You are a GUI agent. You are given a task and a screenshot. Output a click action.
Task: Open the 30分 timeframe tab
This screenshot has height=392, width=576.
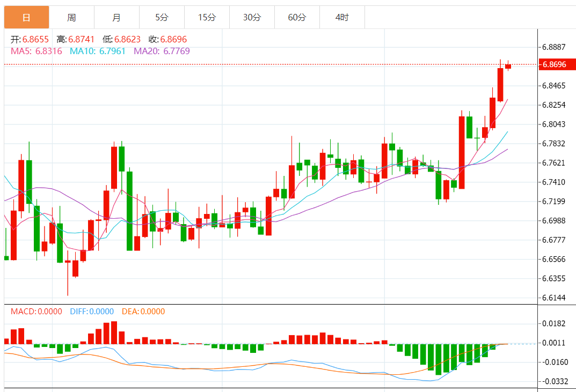tap(252, 17)
